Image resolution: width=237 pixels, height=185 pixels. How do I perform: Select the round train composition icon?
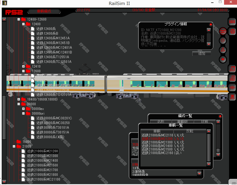pos(223,31)
